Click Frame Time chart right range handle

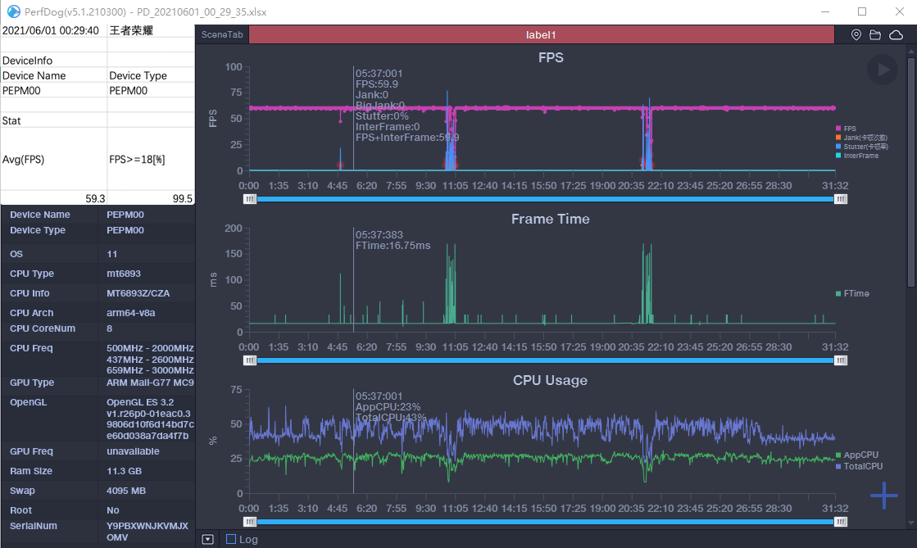point(840,360)
